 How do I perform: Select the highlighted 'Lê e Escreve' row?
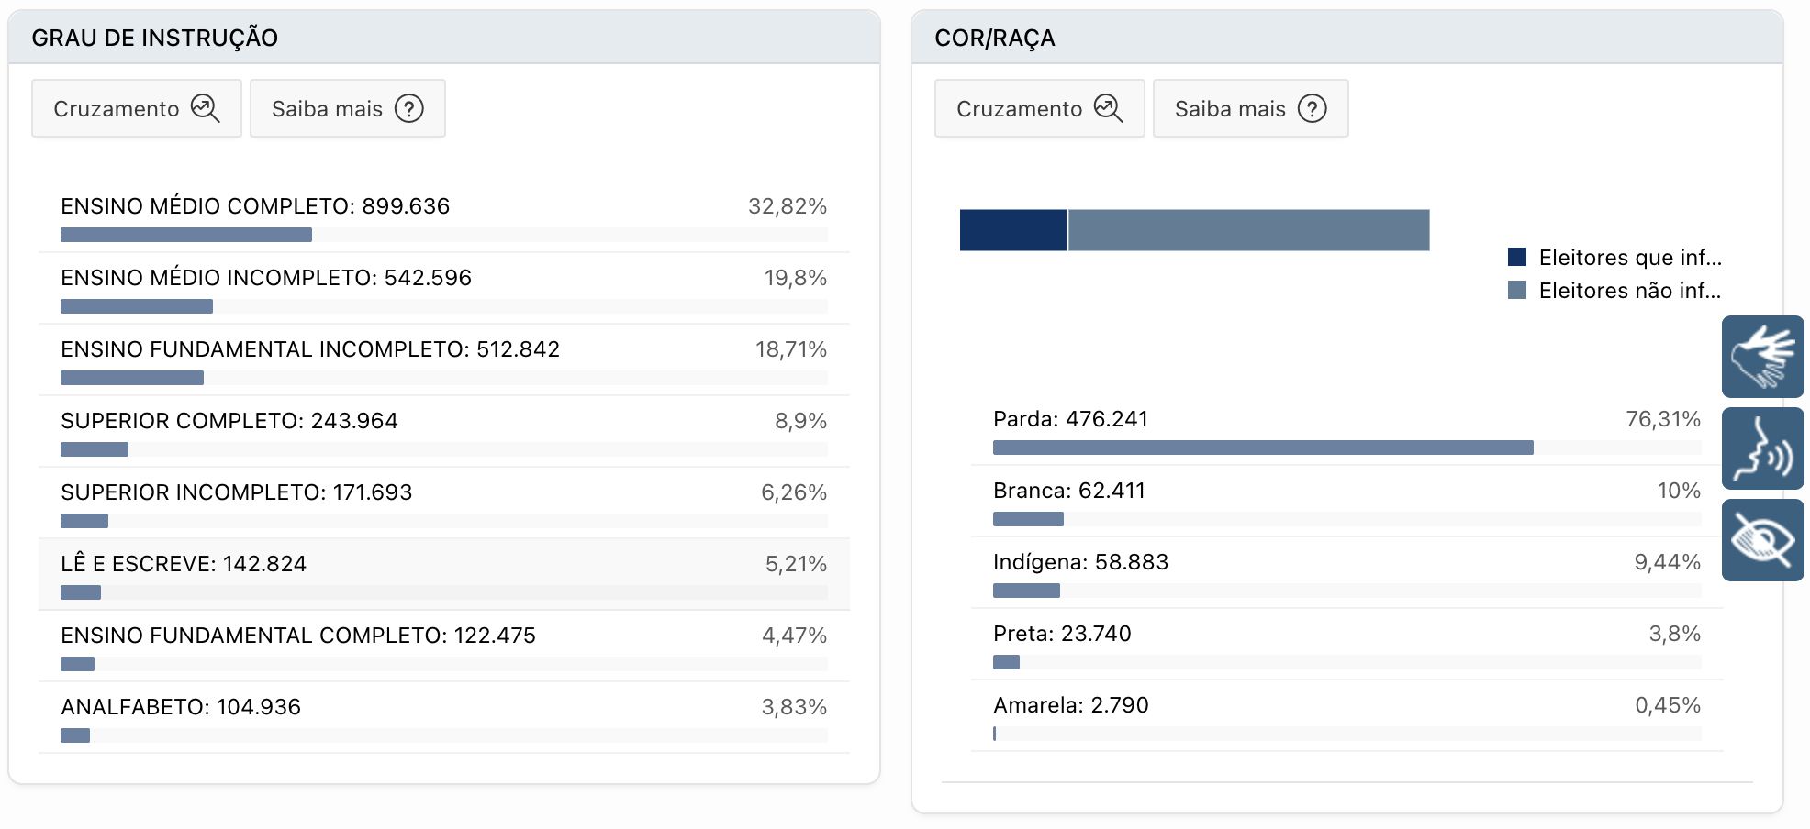pyautogui.click(x=184, y=563)
